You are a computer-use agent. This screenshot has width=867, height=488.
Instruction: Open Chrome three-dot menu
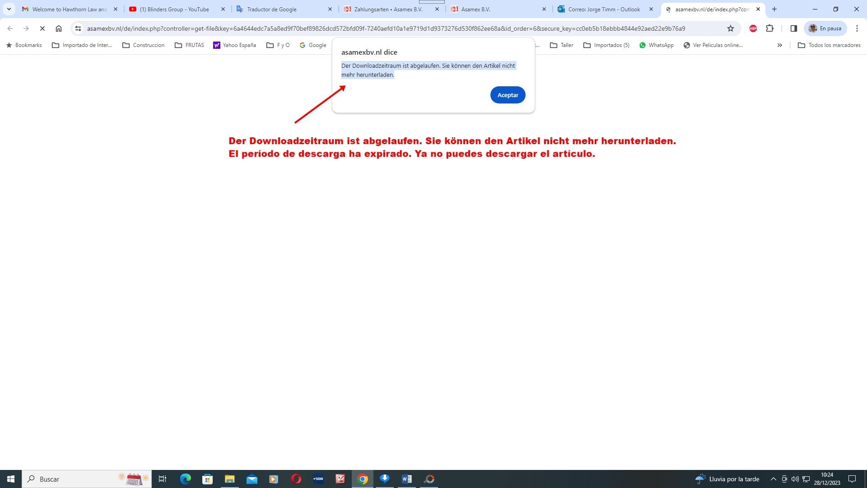click(x=857, y=28)
